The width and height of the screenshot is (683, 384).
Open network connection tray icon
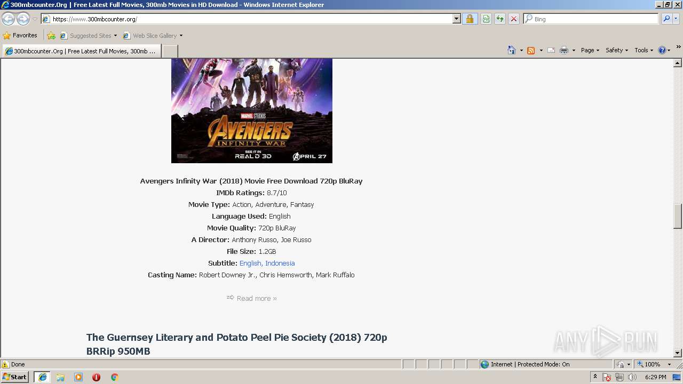pos(620,377)
